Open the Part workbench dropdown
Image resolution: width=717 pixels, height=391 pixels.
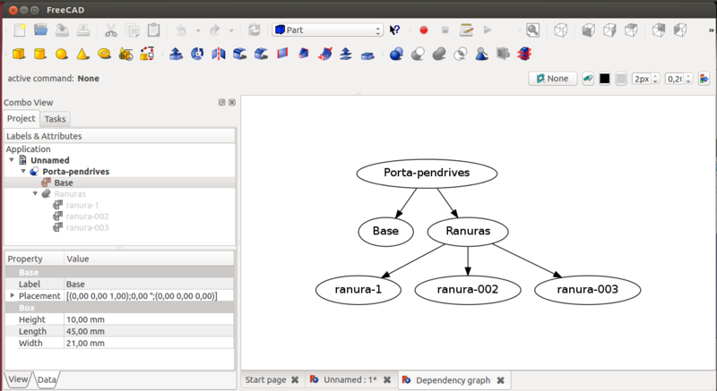327,30
